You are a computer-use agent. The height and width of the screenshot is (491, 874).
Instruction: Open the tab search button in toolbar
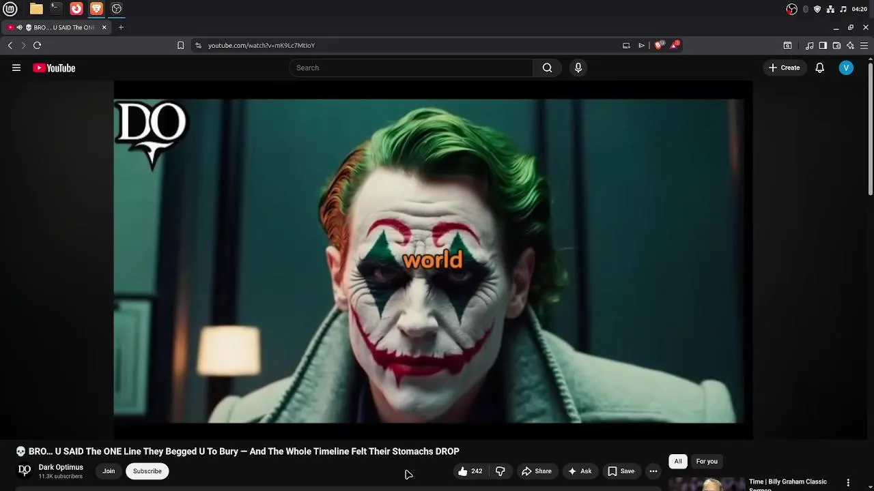(x=787, y=46)
